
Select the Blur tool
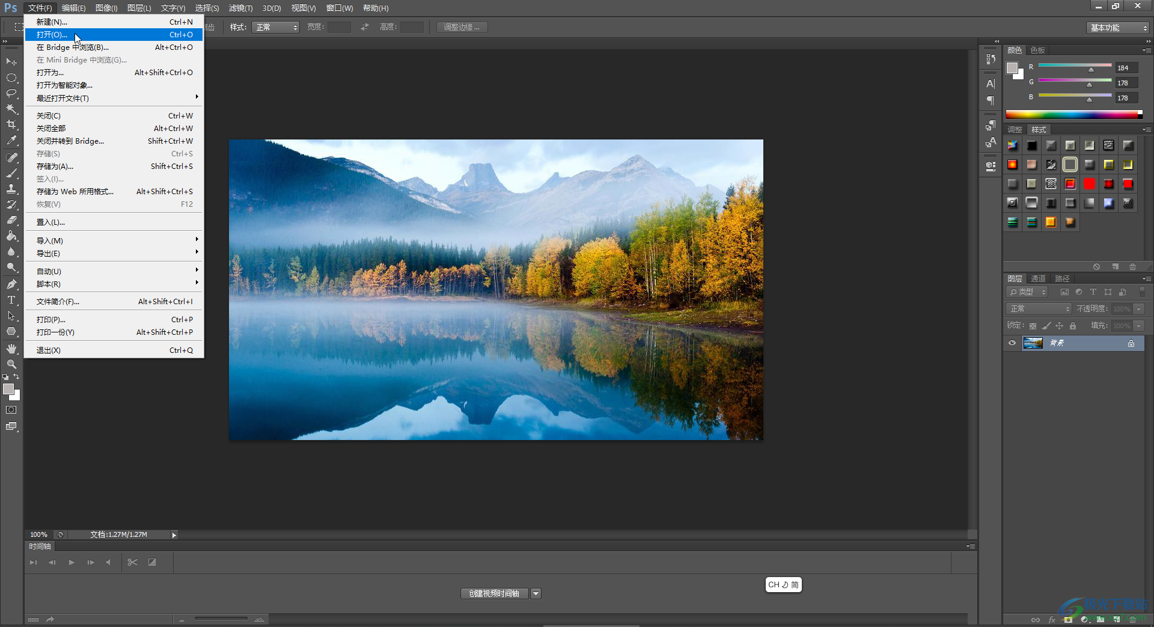pyautogui.click(x=11, y=251)
